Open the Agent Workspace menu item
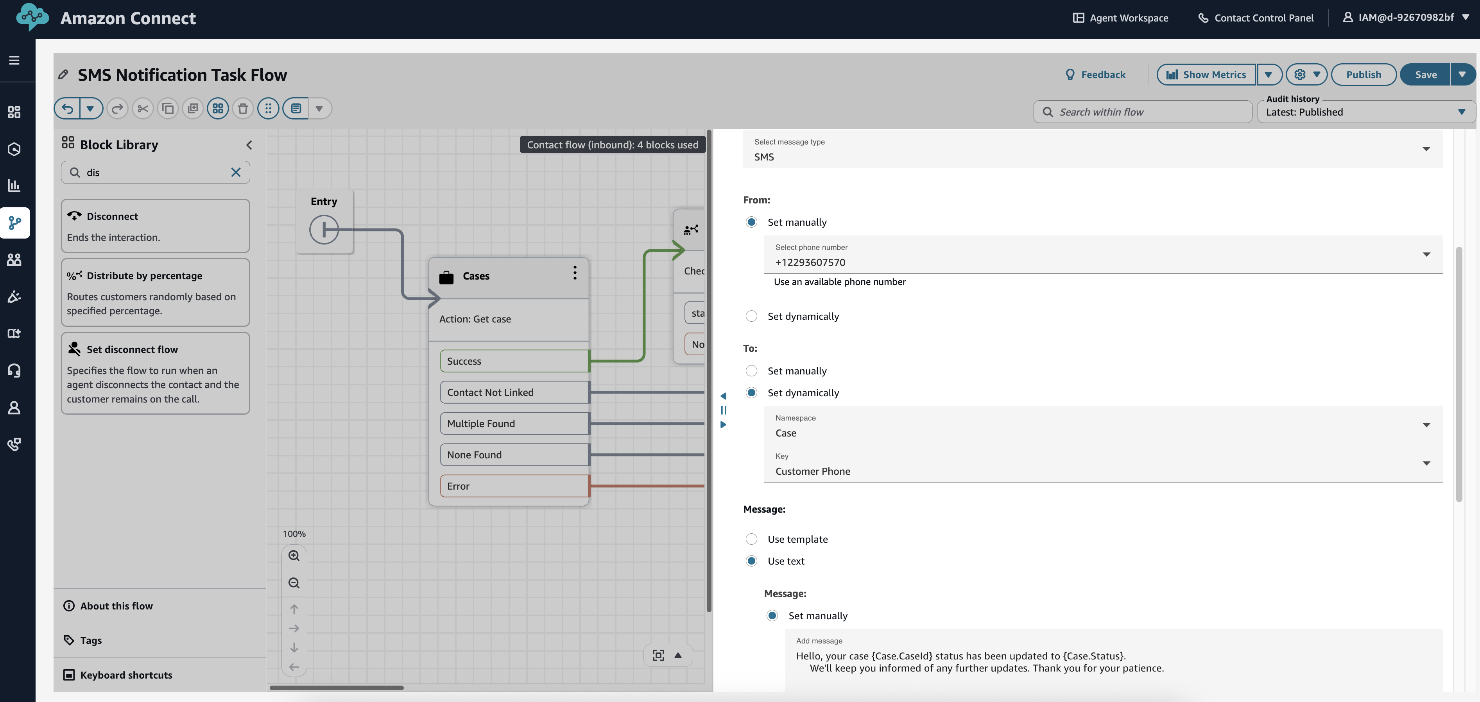 [x=1120, y=18]
